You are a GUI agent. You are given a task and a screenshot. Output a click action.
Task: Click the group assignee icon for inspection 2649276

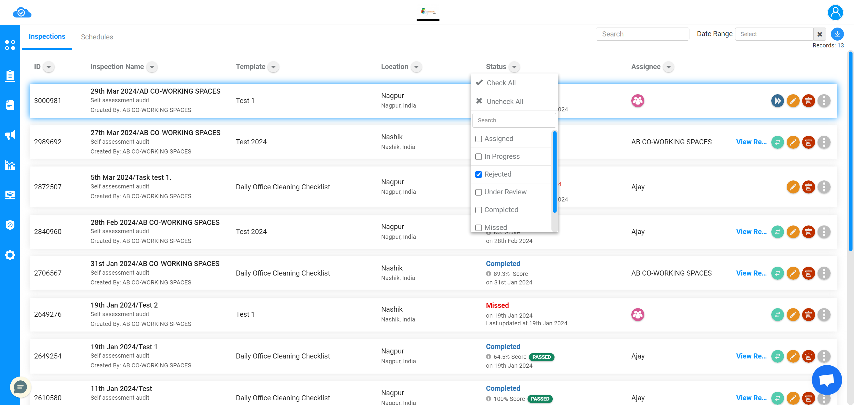point(638,315)
